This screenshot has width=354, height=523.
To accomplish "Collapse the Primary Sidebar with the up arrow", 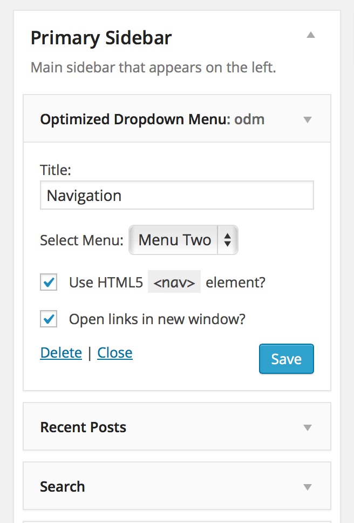I will [311, 35].
